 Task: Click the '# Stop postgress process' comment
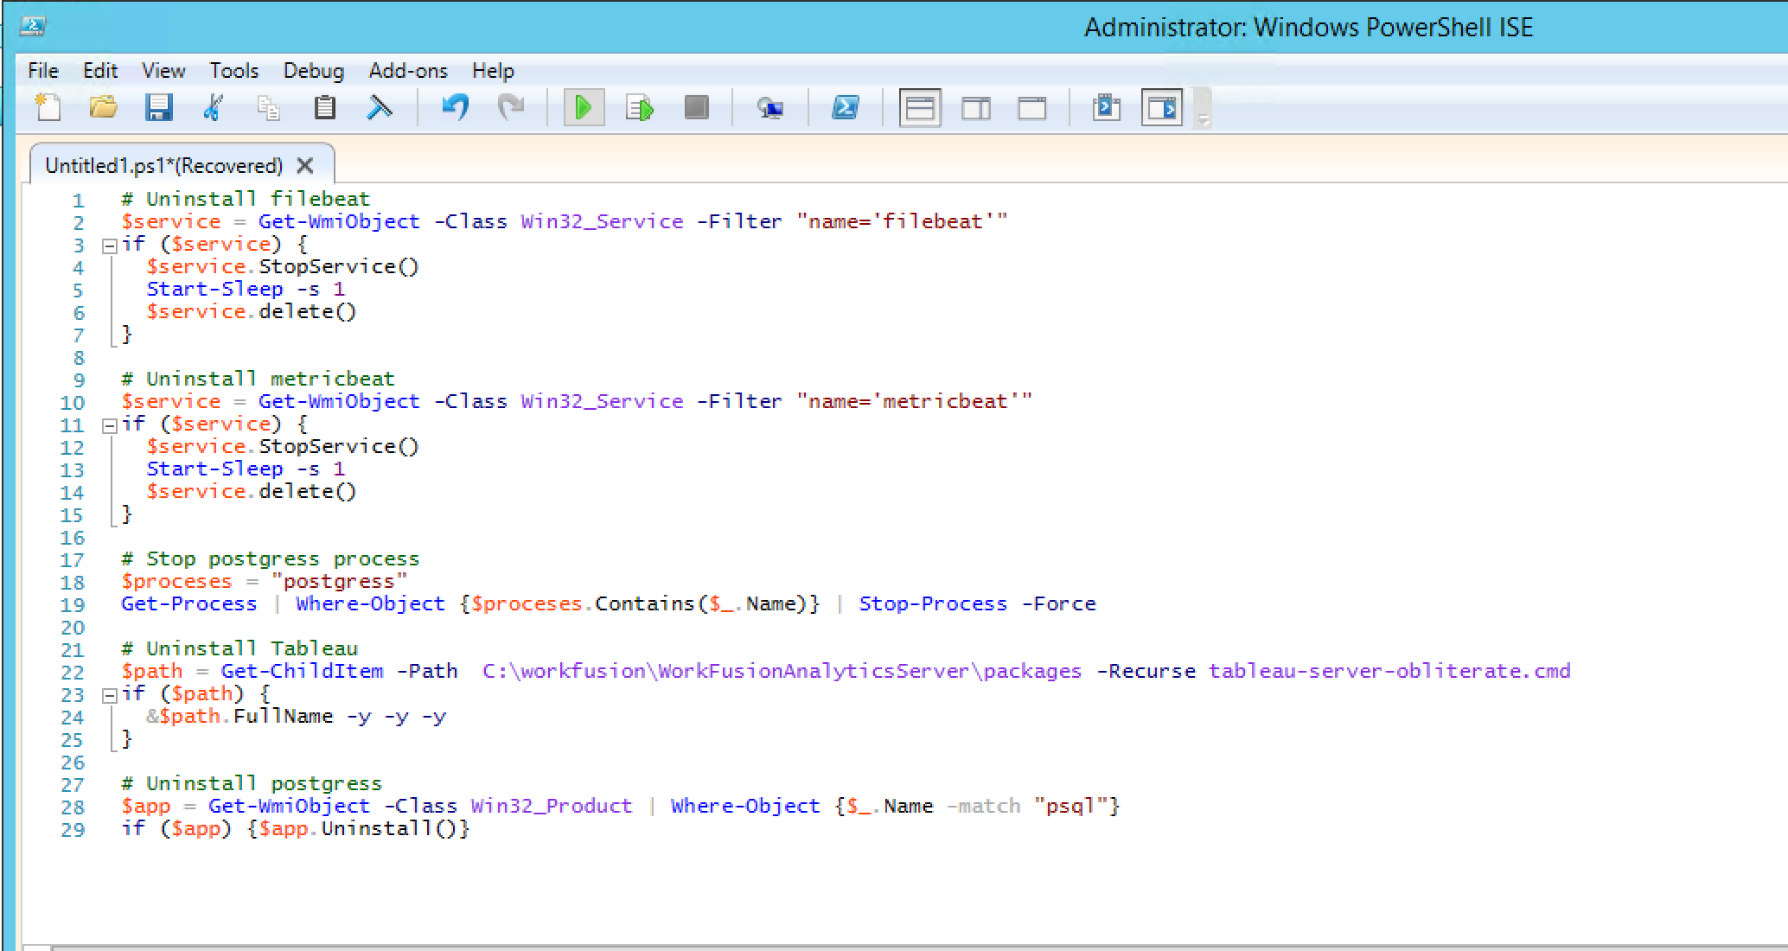pyautogui.click(x=271, y=558)
